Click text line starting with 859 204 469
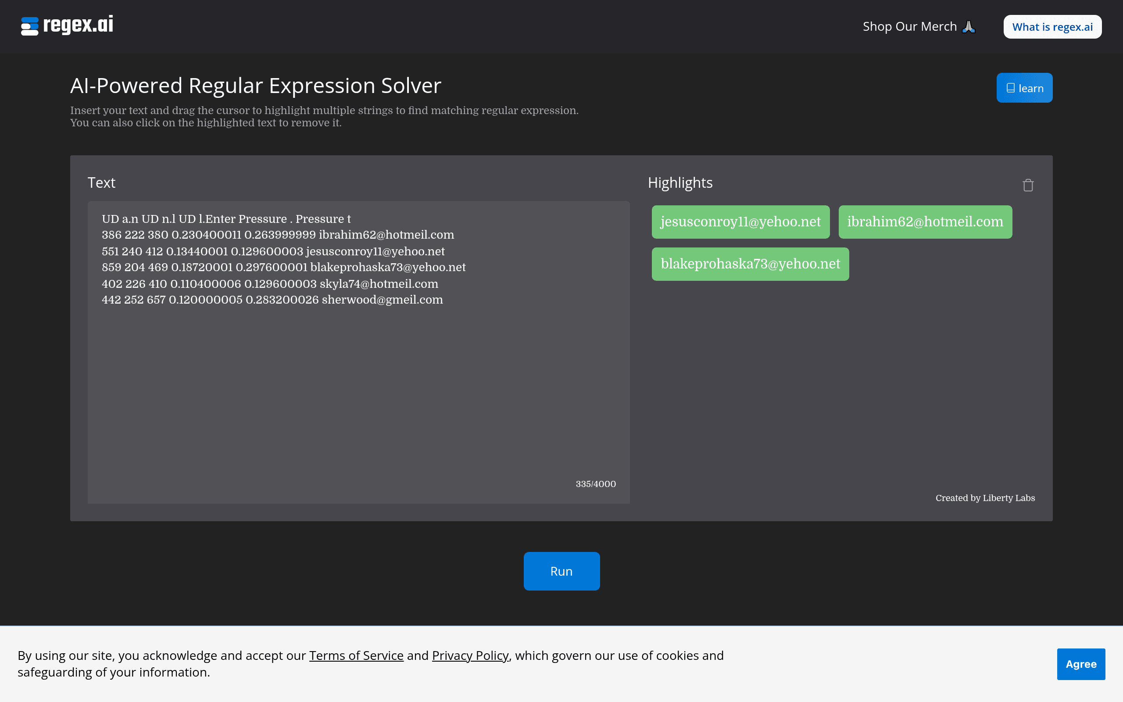The image size is (1123, 702). pos(283,268)
